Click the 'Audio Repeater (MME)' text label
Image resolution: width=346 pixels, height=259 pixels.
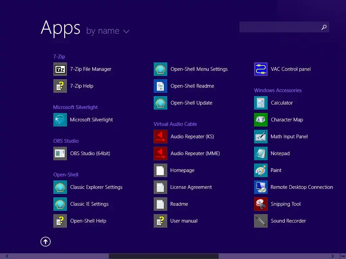pyautogui.click(x=195, y=153)
